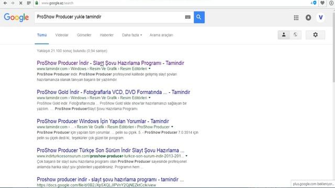The image size is (335, 188).
Task: Click snippet starting 'Çok başarılı bir slayt sunu'
Action: 111,164
